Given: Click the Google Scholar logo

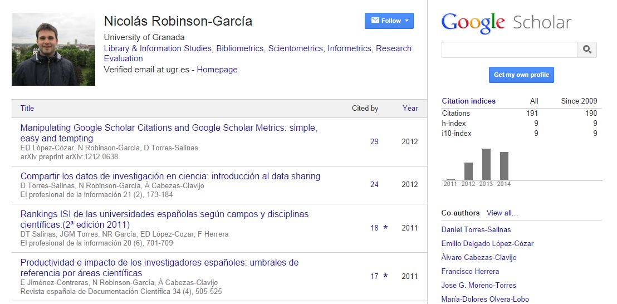Looking at the screenshot, I should coord(506,22).
